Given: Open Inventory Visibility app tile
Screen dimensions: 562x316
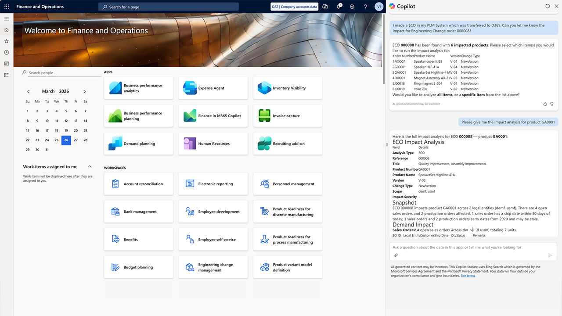Looking at the screenshot, I should coord(288,88).
